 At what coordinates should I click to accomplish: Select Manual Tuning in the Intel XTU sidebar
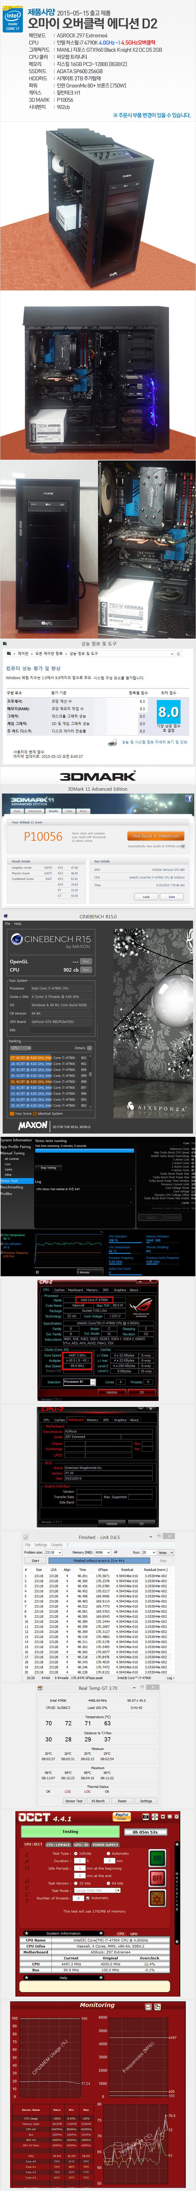point(13,1153)
